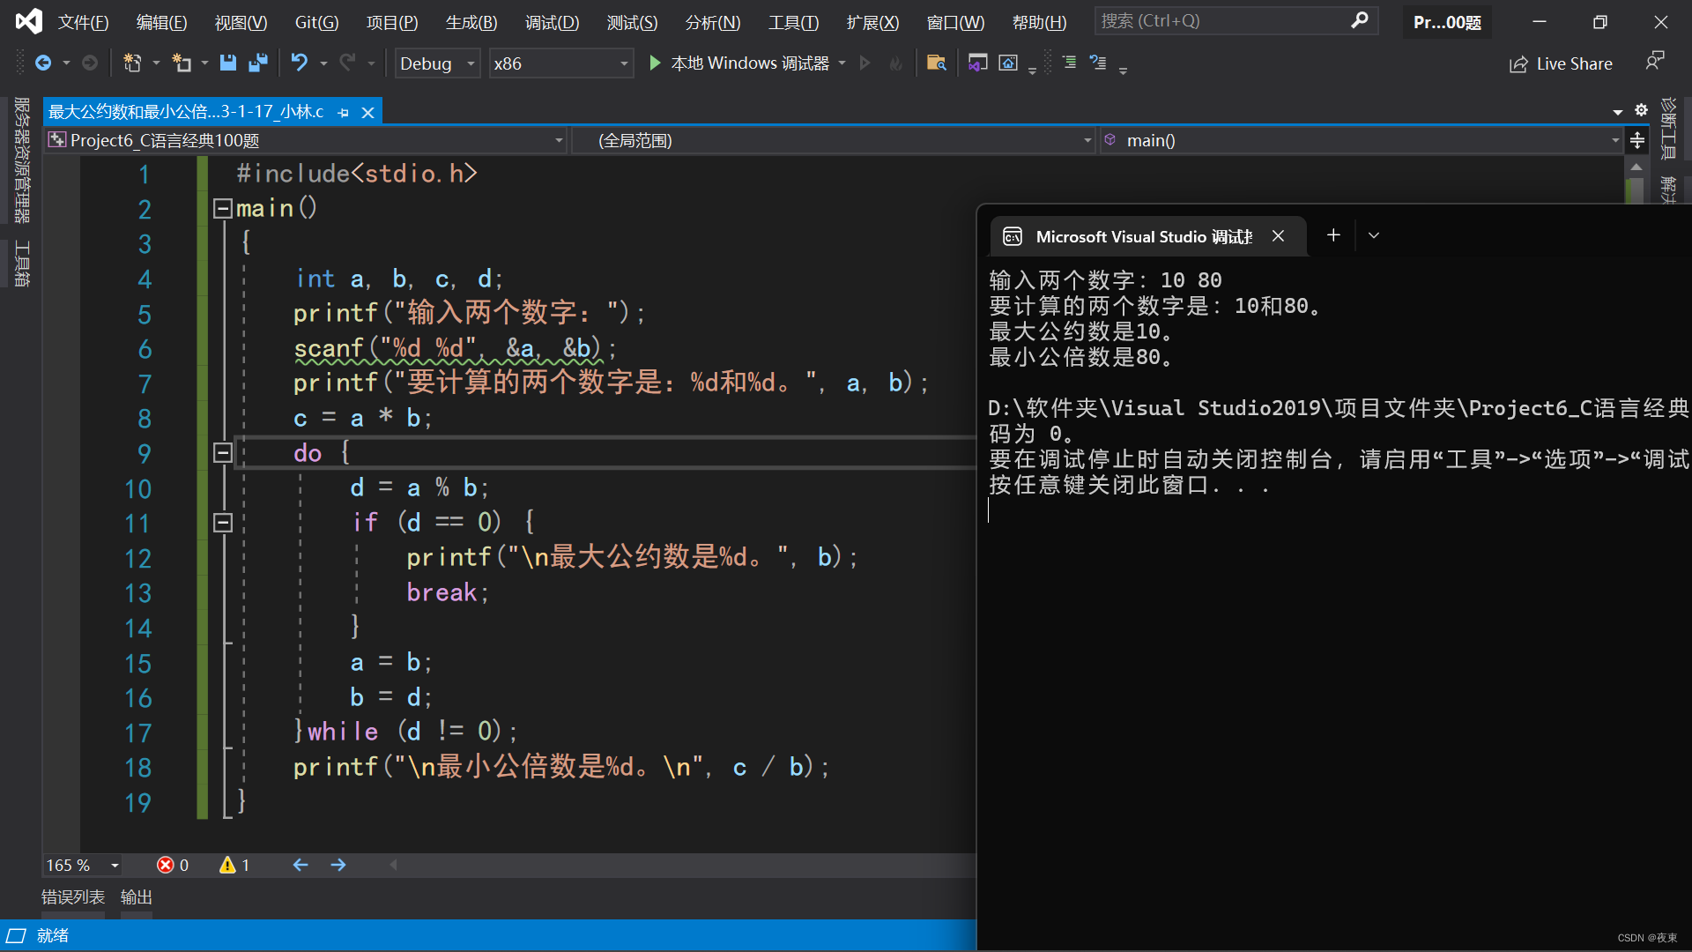Add a new console tab

tap(1333, 235)
